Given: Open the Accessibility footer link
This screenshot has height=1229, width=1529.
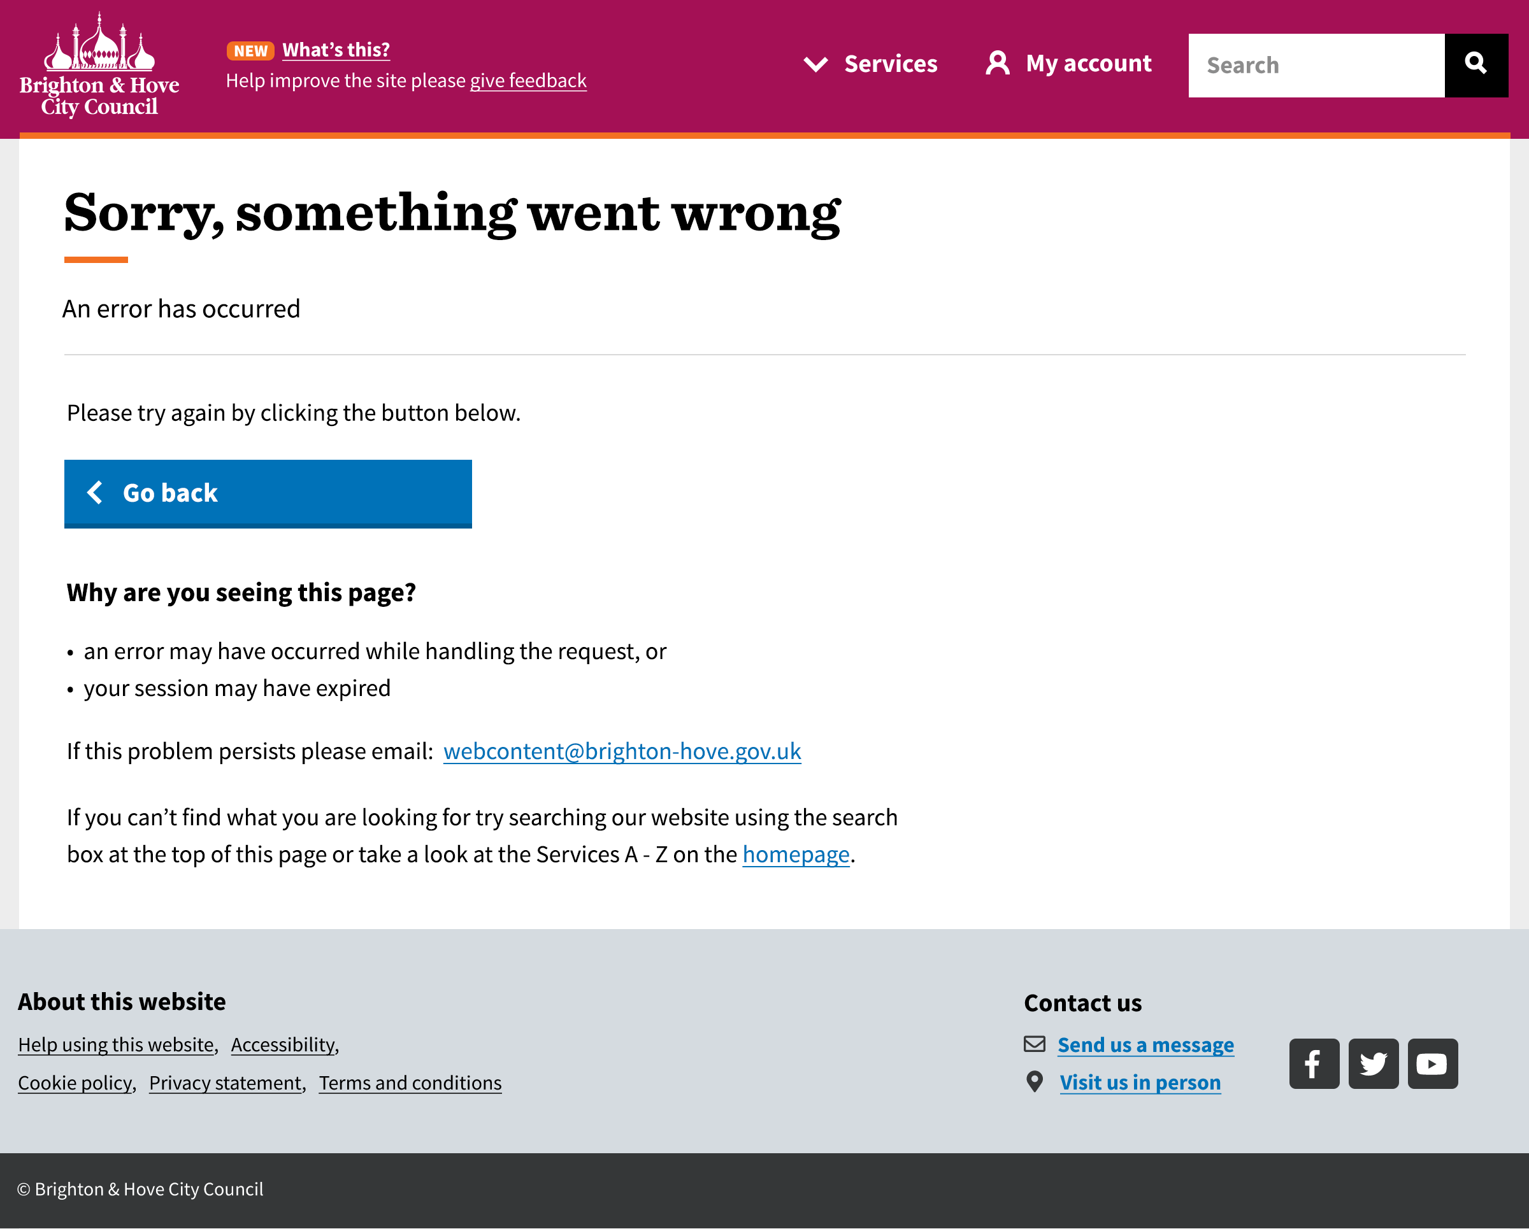Looking at the screenshot, I should click(x=283, y=1045).
